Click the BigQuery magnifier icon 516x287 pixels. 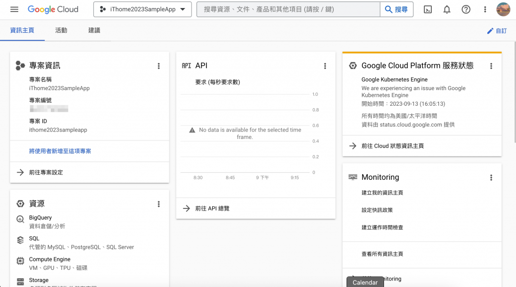20,219
